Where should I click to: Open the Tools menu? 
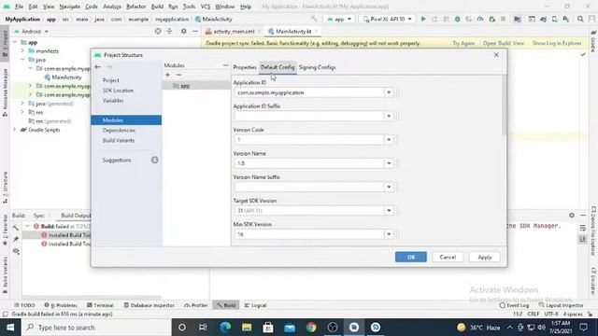pyautogui.click(x=189, y=7)
